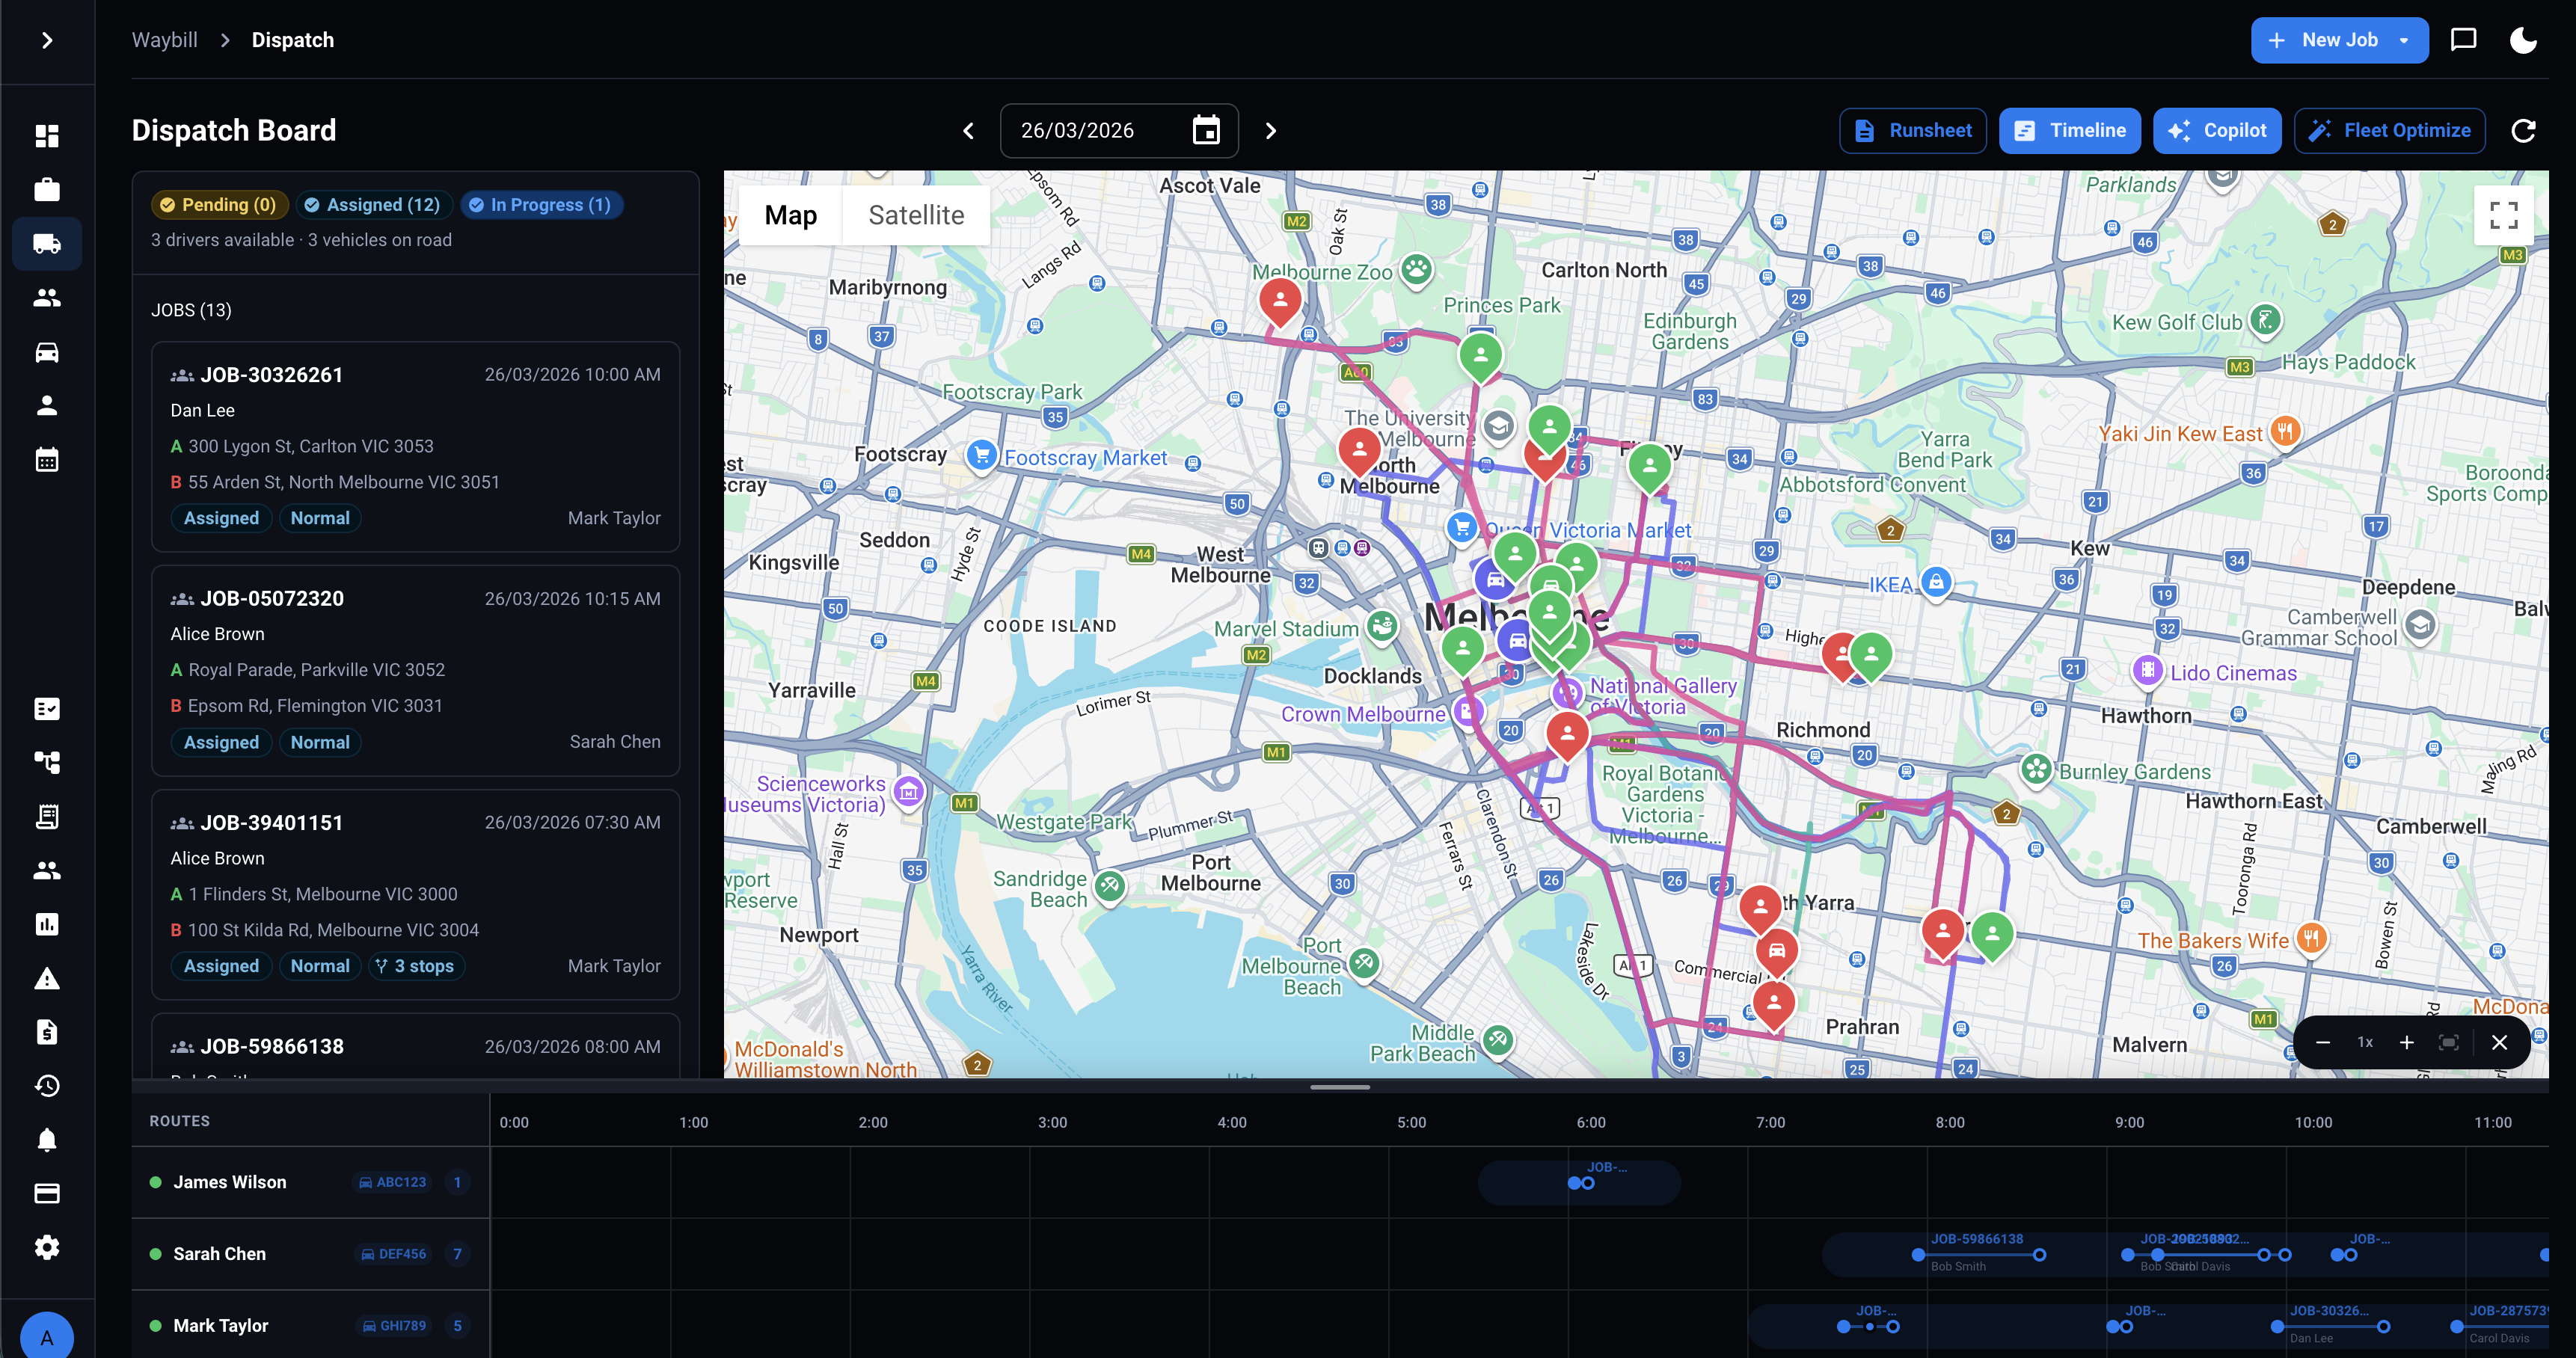Open the calendar picker icon in date field
This screenshot has height=1358, width=2576.
(1206, 131)
